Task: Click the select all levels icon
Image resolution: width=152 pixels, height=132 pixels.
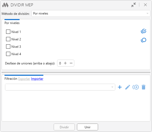Action: pos(144,31)
